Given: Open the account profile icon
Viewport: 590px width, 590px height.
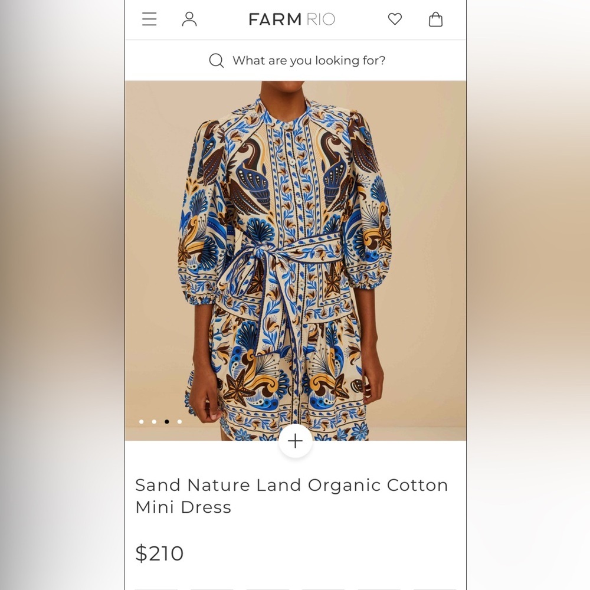Looking at the screenshot, I should point(189,19).
